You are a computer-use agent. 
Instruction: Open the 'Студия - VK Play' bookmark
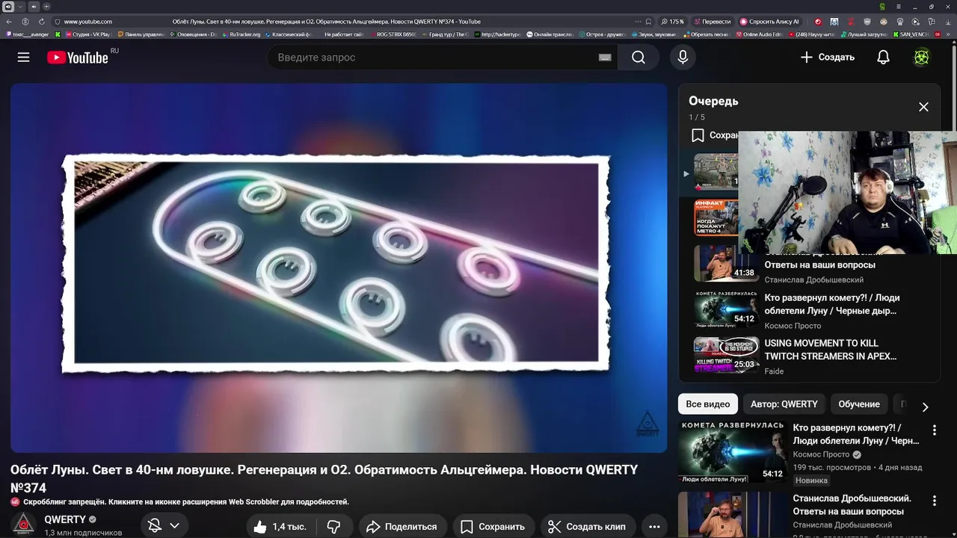pos(87,34)
